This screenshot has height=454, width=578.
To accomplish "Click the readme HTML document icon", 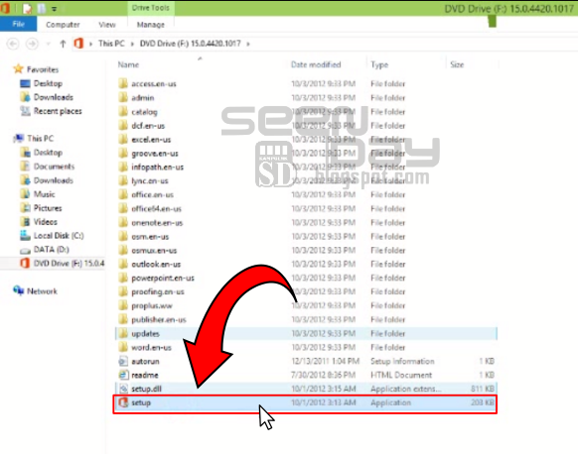I will 123,376.
